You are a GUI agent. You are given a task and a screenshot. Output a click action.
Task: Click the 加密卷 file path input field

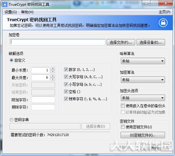(x=57, y=42)
